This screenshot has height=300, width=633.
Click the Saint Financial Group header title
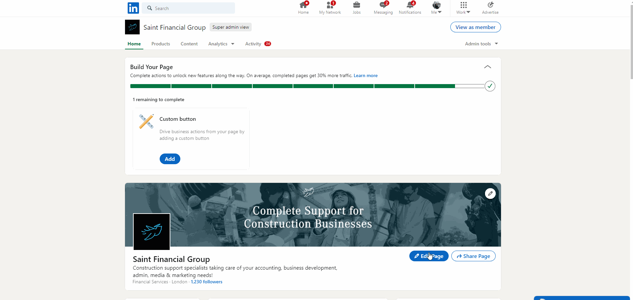tap(175, 27)
